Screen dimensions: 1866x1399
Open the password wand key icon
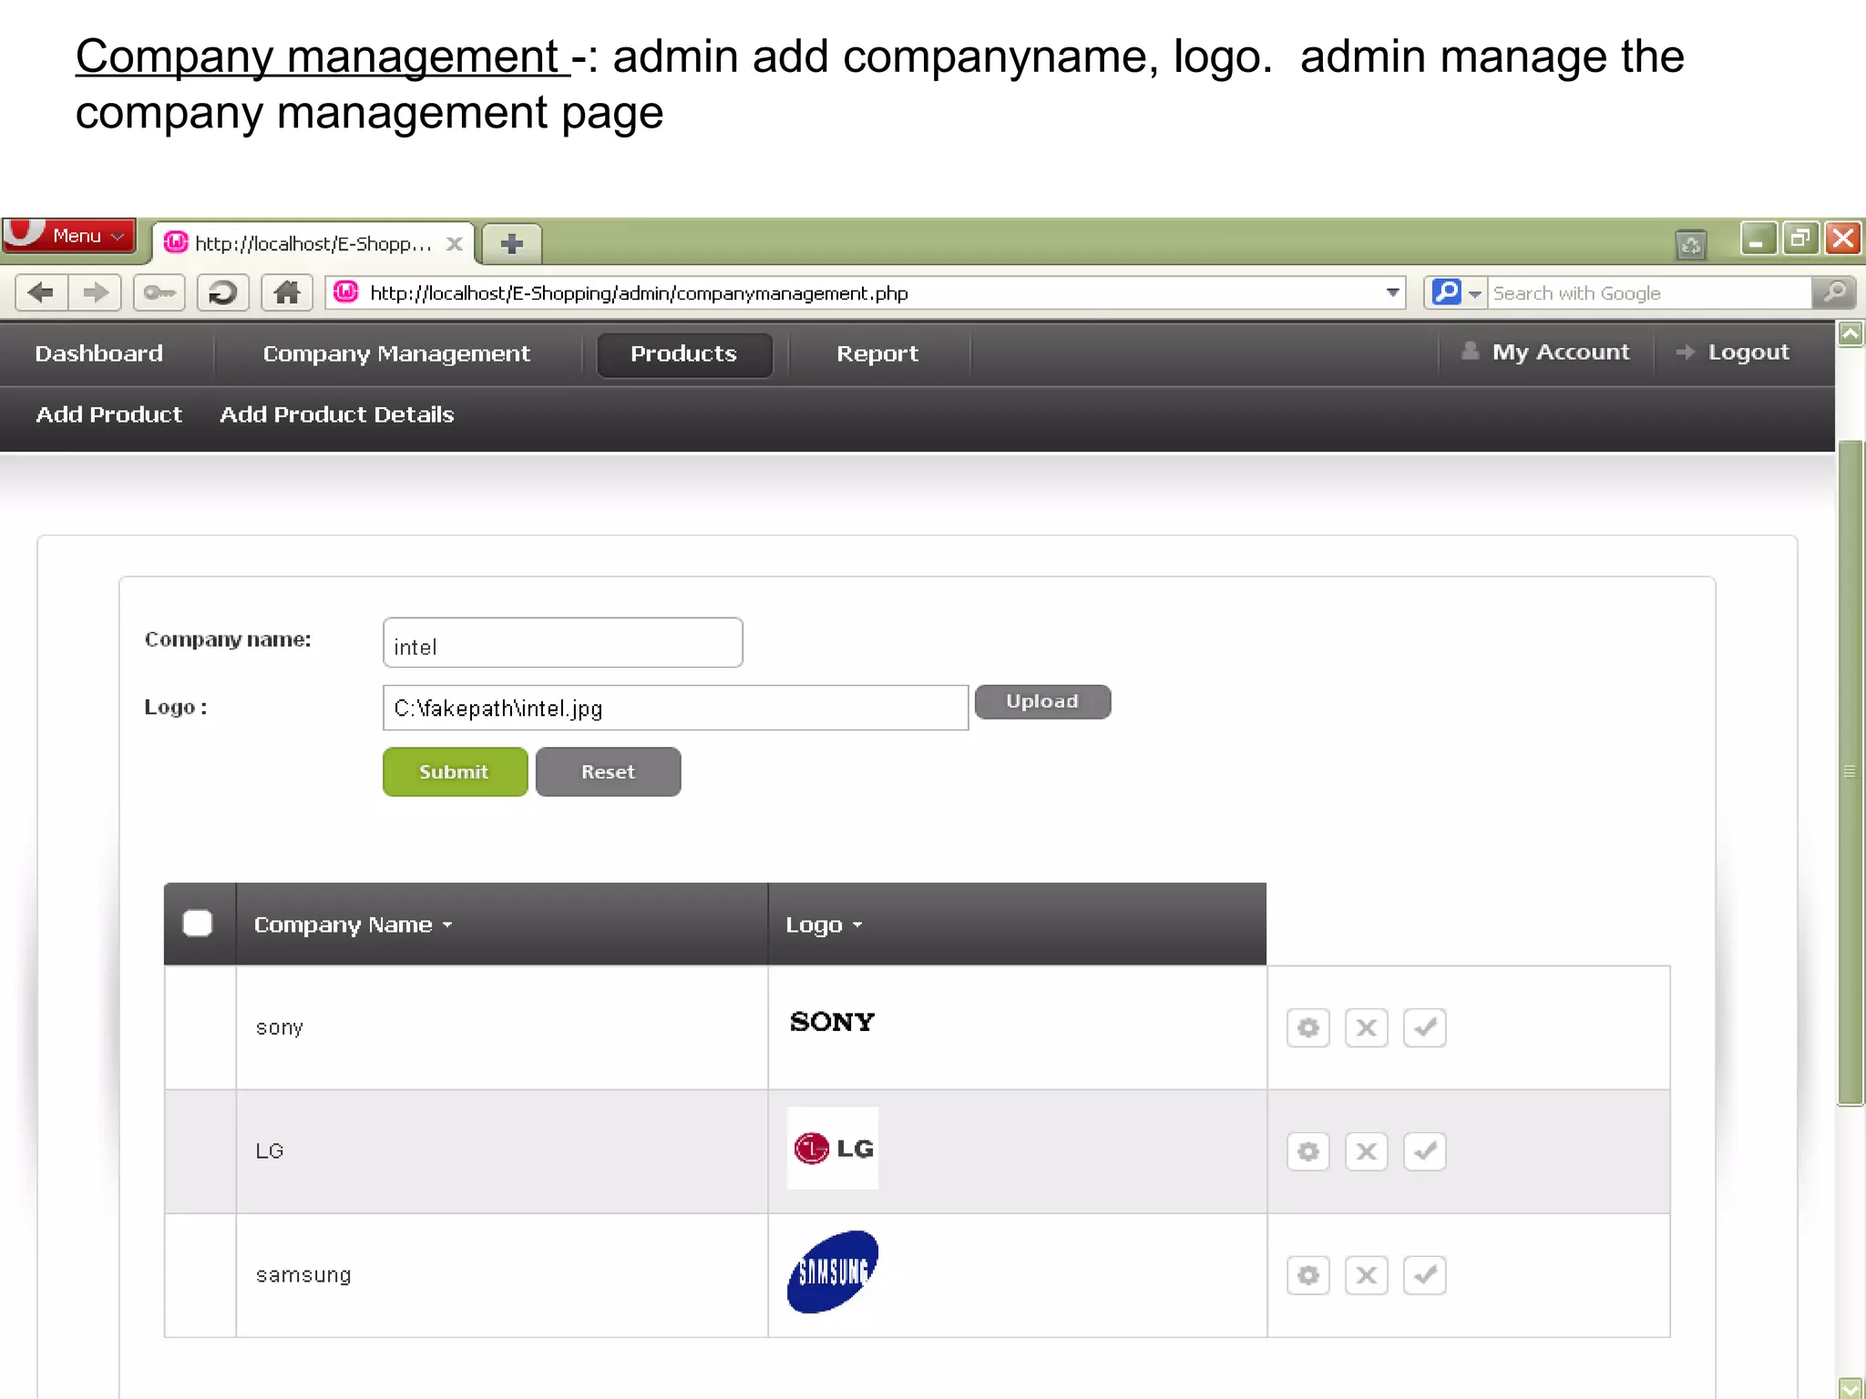tap(159, 293)
